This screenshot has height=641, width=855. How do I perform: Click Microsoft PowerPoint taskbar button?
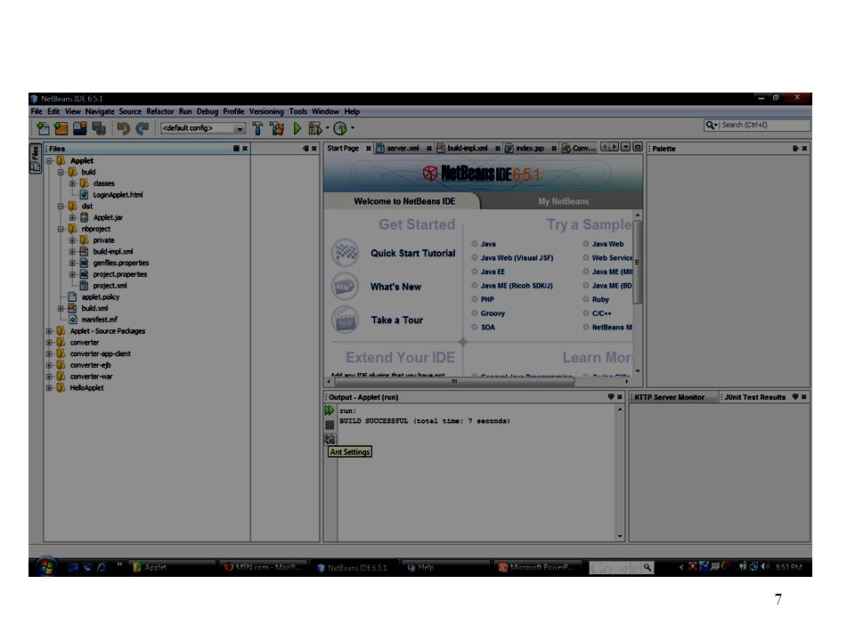[x=538, y=567]
